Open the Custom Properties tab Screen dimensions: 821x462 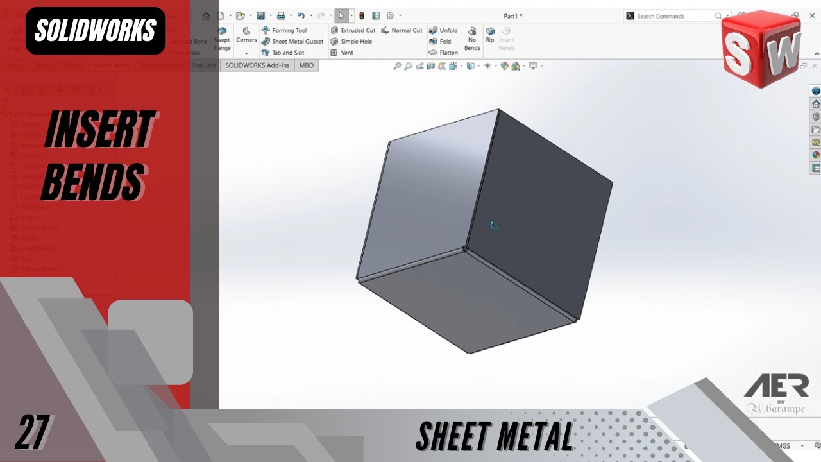(x=816, y=168)
